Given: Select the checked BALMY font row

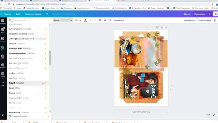Looking at the screenshot, I should pos(28,83).
